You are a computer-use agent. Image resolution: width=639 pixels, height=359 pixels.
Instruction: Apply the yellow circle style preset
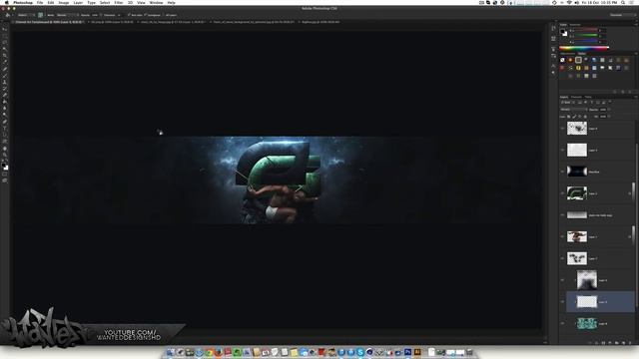pos(578,68)
